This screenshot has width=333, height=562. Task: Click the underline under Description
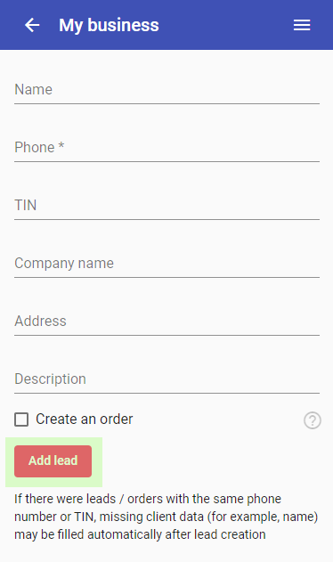[166, 393]
